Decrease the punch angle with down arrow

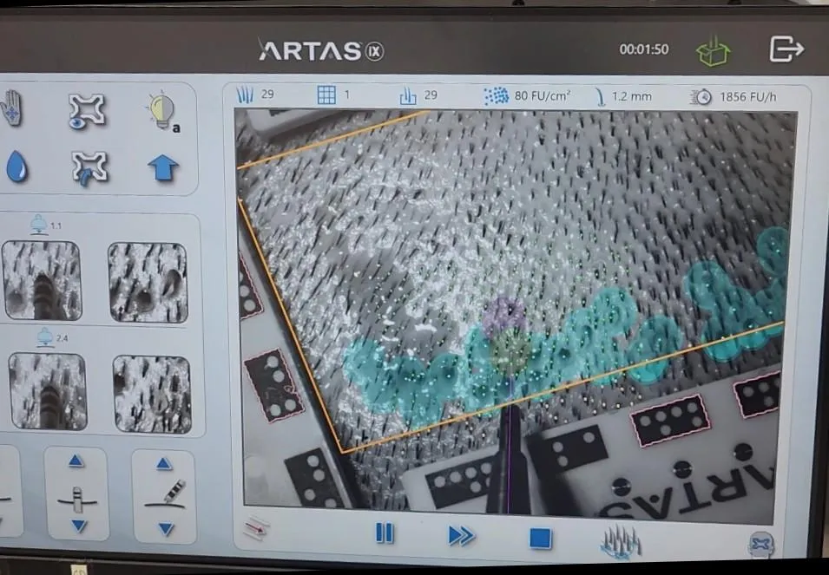pyautogui.click(x=166, y=528)
